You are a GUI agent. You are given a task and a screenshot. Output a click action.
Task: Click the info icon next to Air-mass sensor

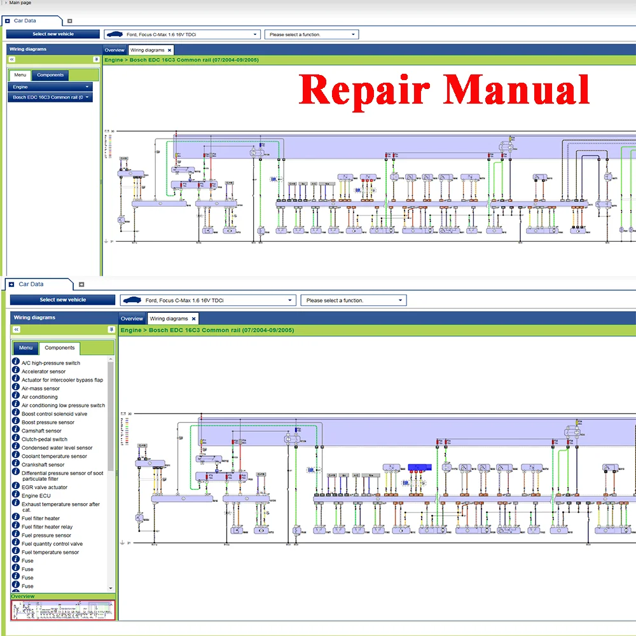[16, 388]
